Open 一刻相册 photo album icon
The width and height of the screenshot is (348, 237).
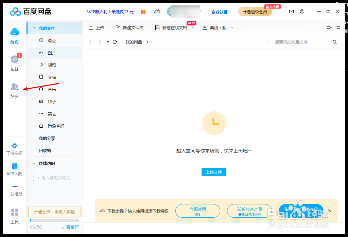point(14,188)
